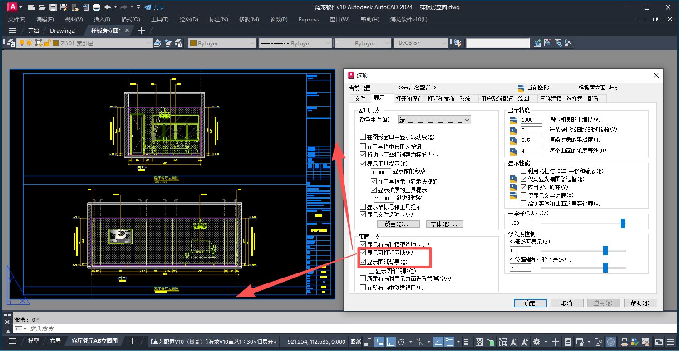Toggle transparency display icon in status bar
679x351 pixels.
coord(480,341)
